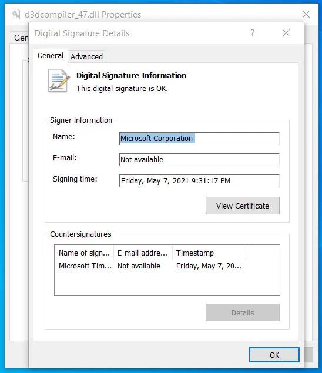Switch to the Advanced tab
The width and height of the screenshot is (322, 373).
tap(86, 56)
